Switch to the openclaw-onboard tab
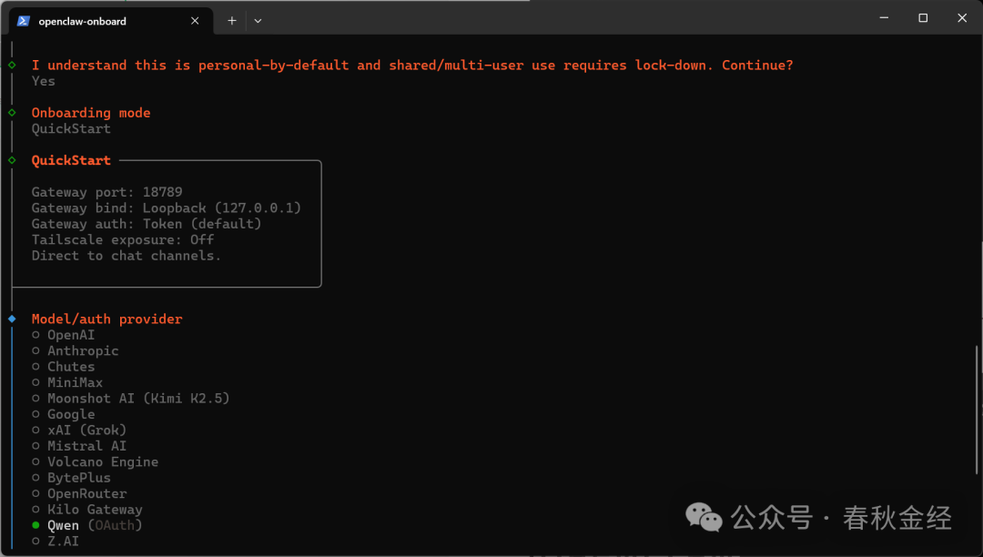The image size is (983, 557). (91, 21)
